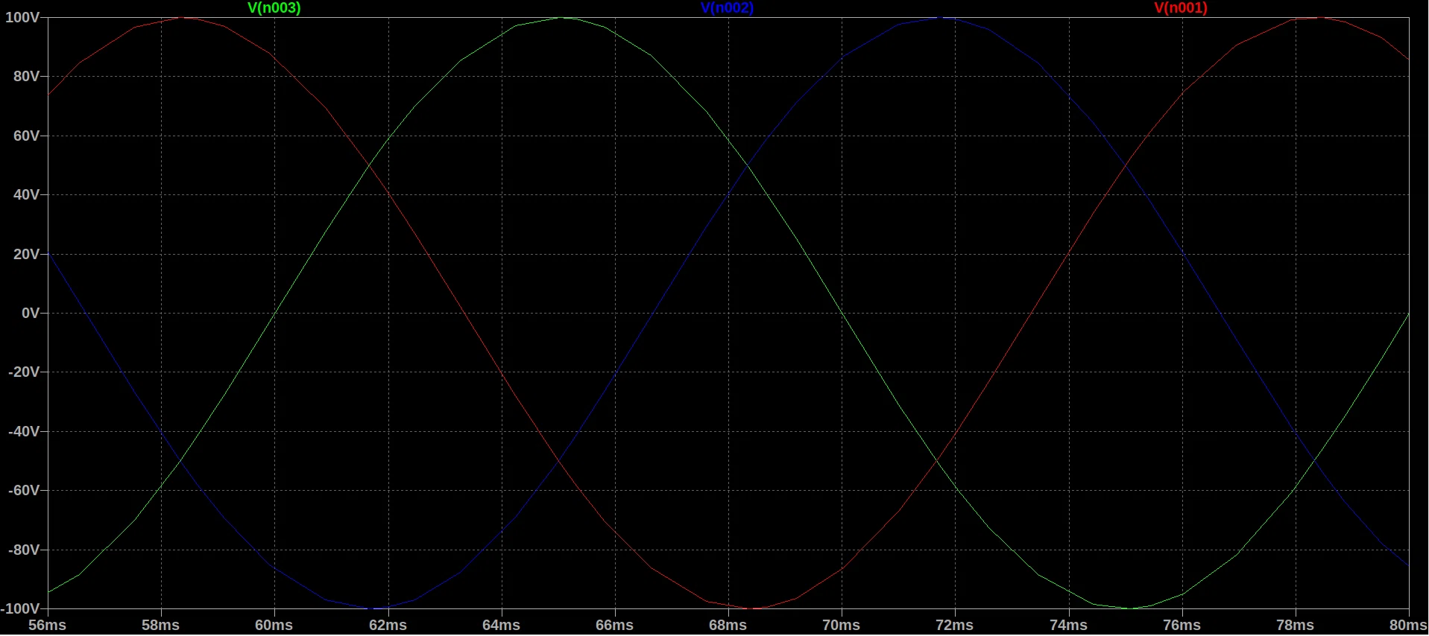Screen dimensions: 1429x636
Task: Select the 68ms time axis label
Action: coord(728,626)
